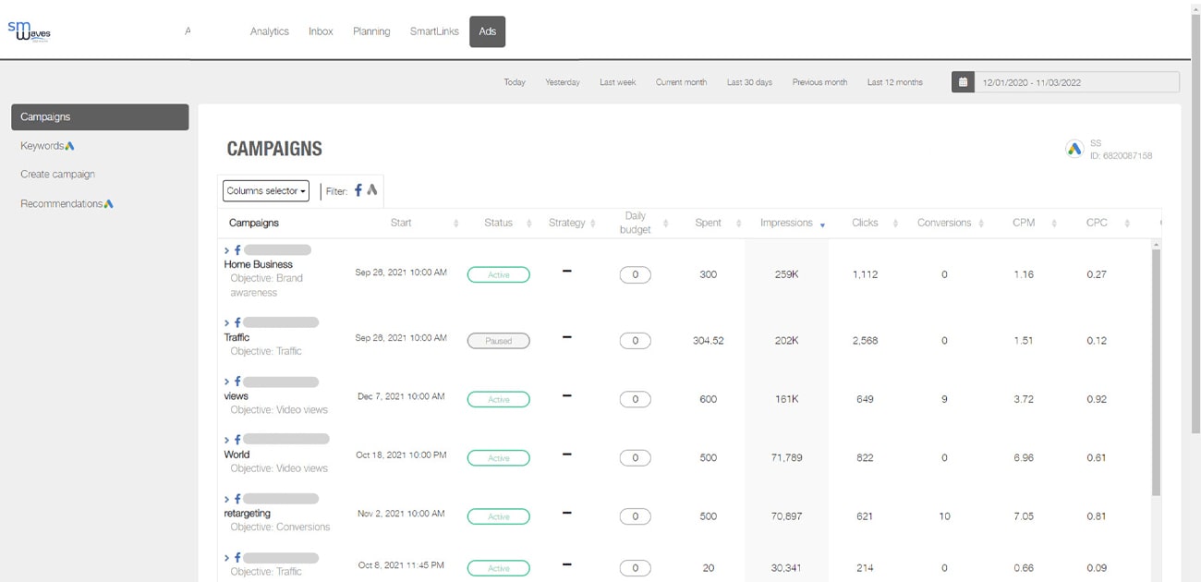1201x582 pixels.
Task: Open the Inbox tab
Action: pos(321,31)
